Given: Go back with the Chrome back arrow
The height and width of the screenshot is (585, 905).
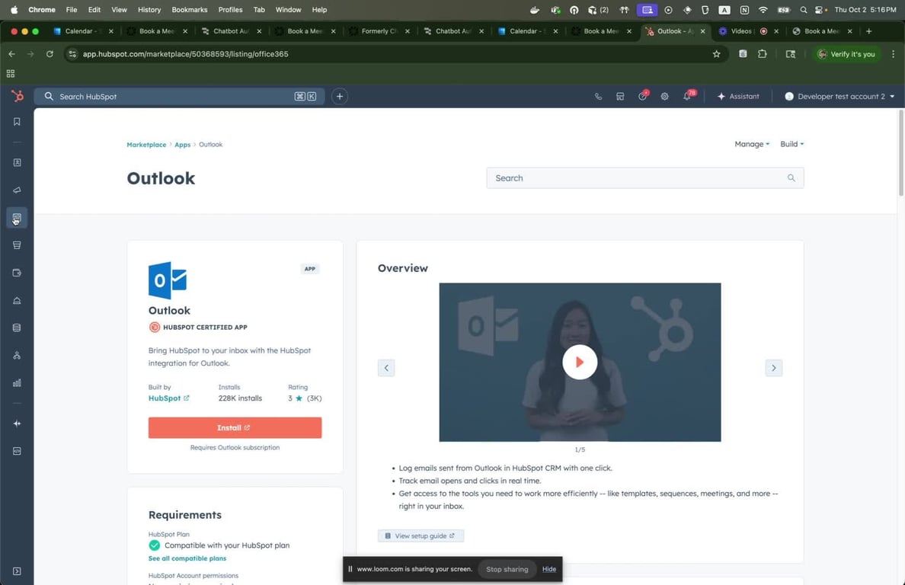Looking at the screenshot, I should [11, 53].
